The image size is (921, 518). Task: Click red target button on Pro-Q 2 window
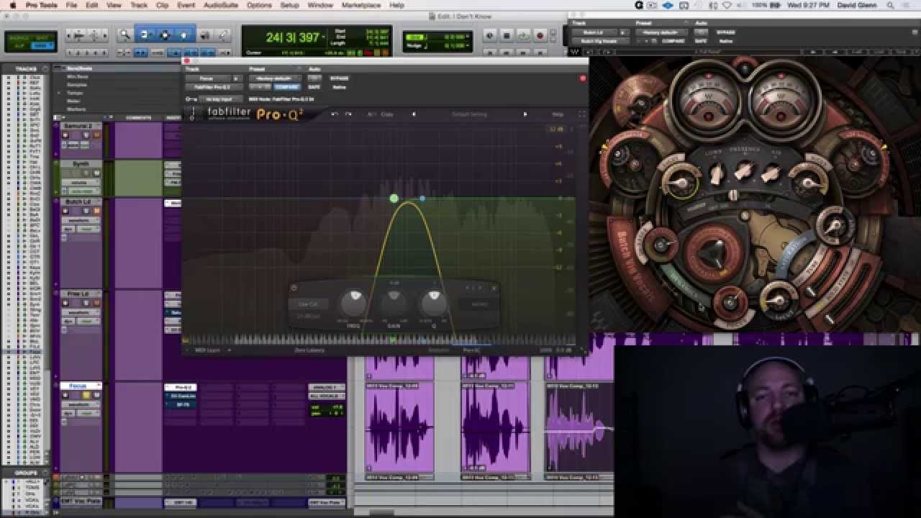[x=582, y=78]
